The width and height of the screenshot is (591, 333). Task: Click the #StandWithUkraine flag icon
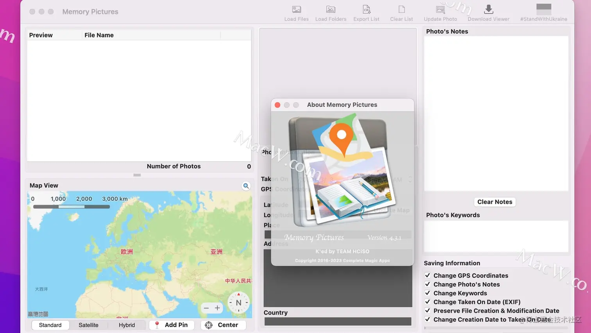[544, 9]
